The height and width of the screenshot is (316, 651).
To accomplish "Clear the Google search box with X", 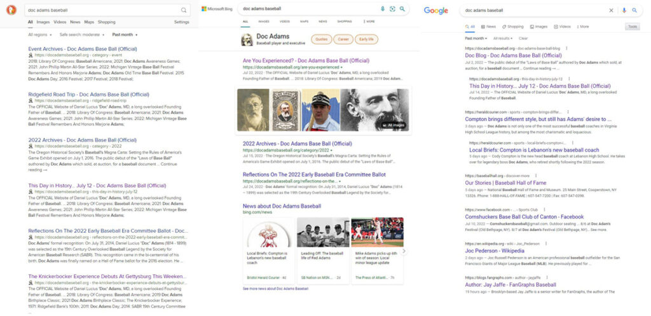I will [612, 10].
